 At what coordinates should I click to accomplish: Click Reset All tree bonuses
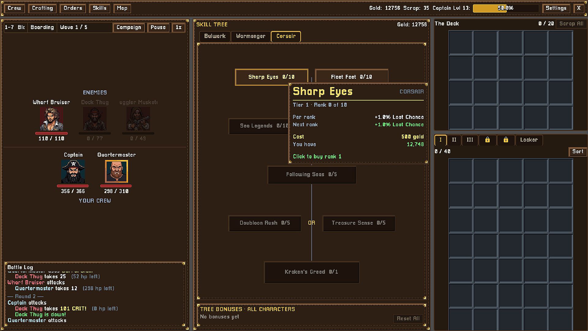[x=408, y=318]
